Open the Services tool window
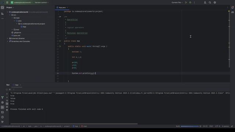This screenshot has width=235, height=132. 3,103
